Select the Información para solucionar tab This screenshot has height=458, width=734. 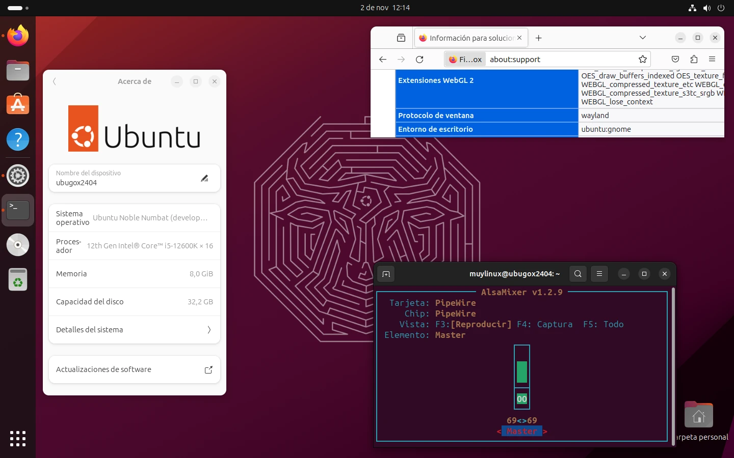tap(466, 38)
